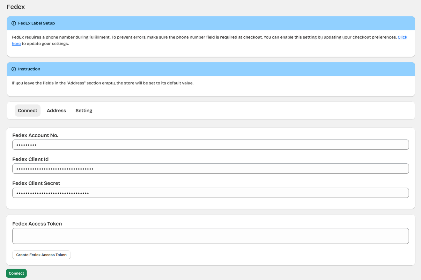Open the Address tab
This screenshot has height=280, width=421.
click(x=56, y=111)
